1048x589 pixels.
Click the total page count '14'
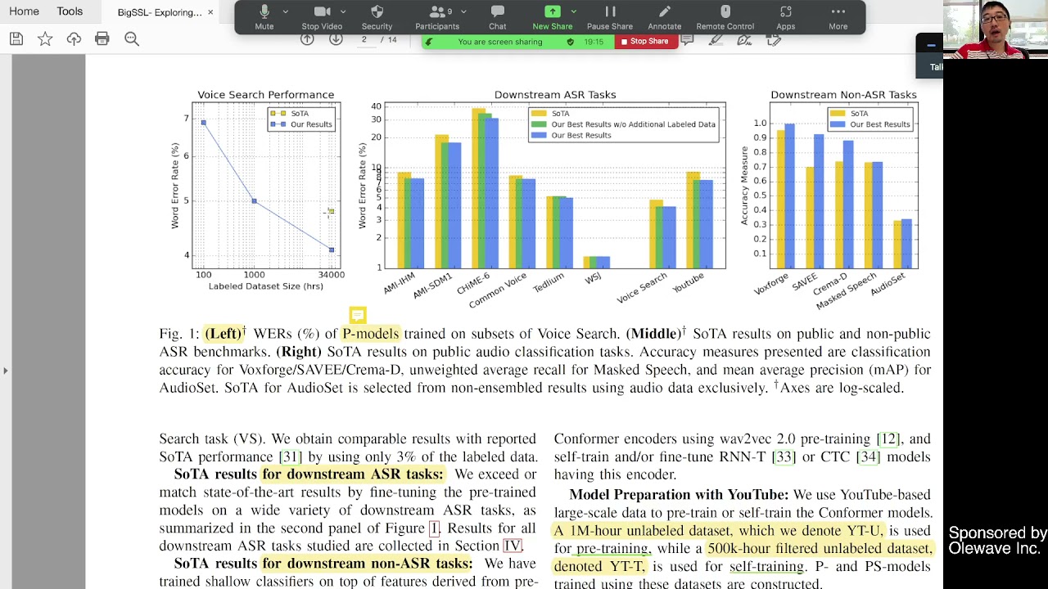[392, 40]
